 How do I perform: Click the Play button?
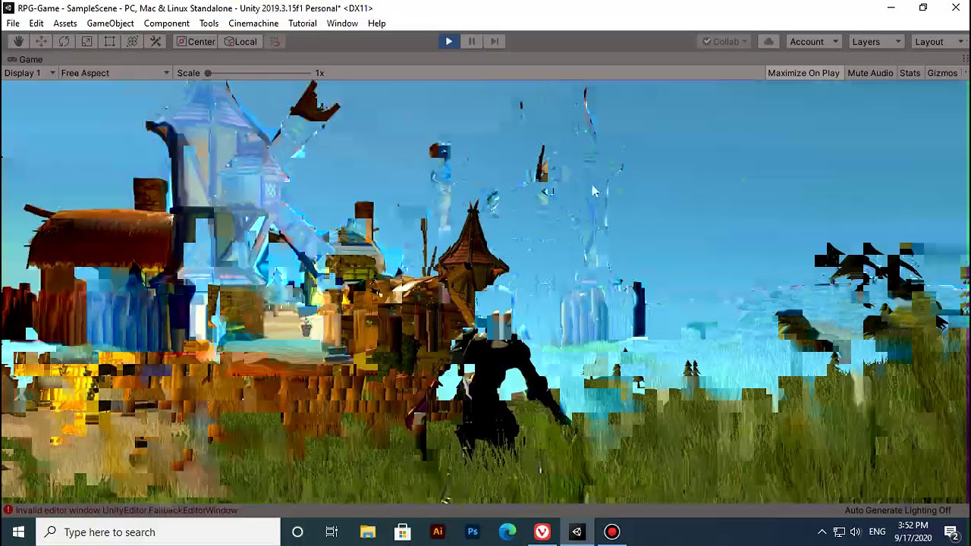(x=448, y=42)
